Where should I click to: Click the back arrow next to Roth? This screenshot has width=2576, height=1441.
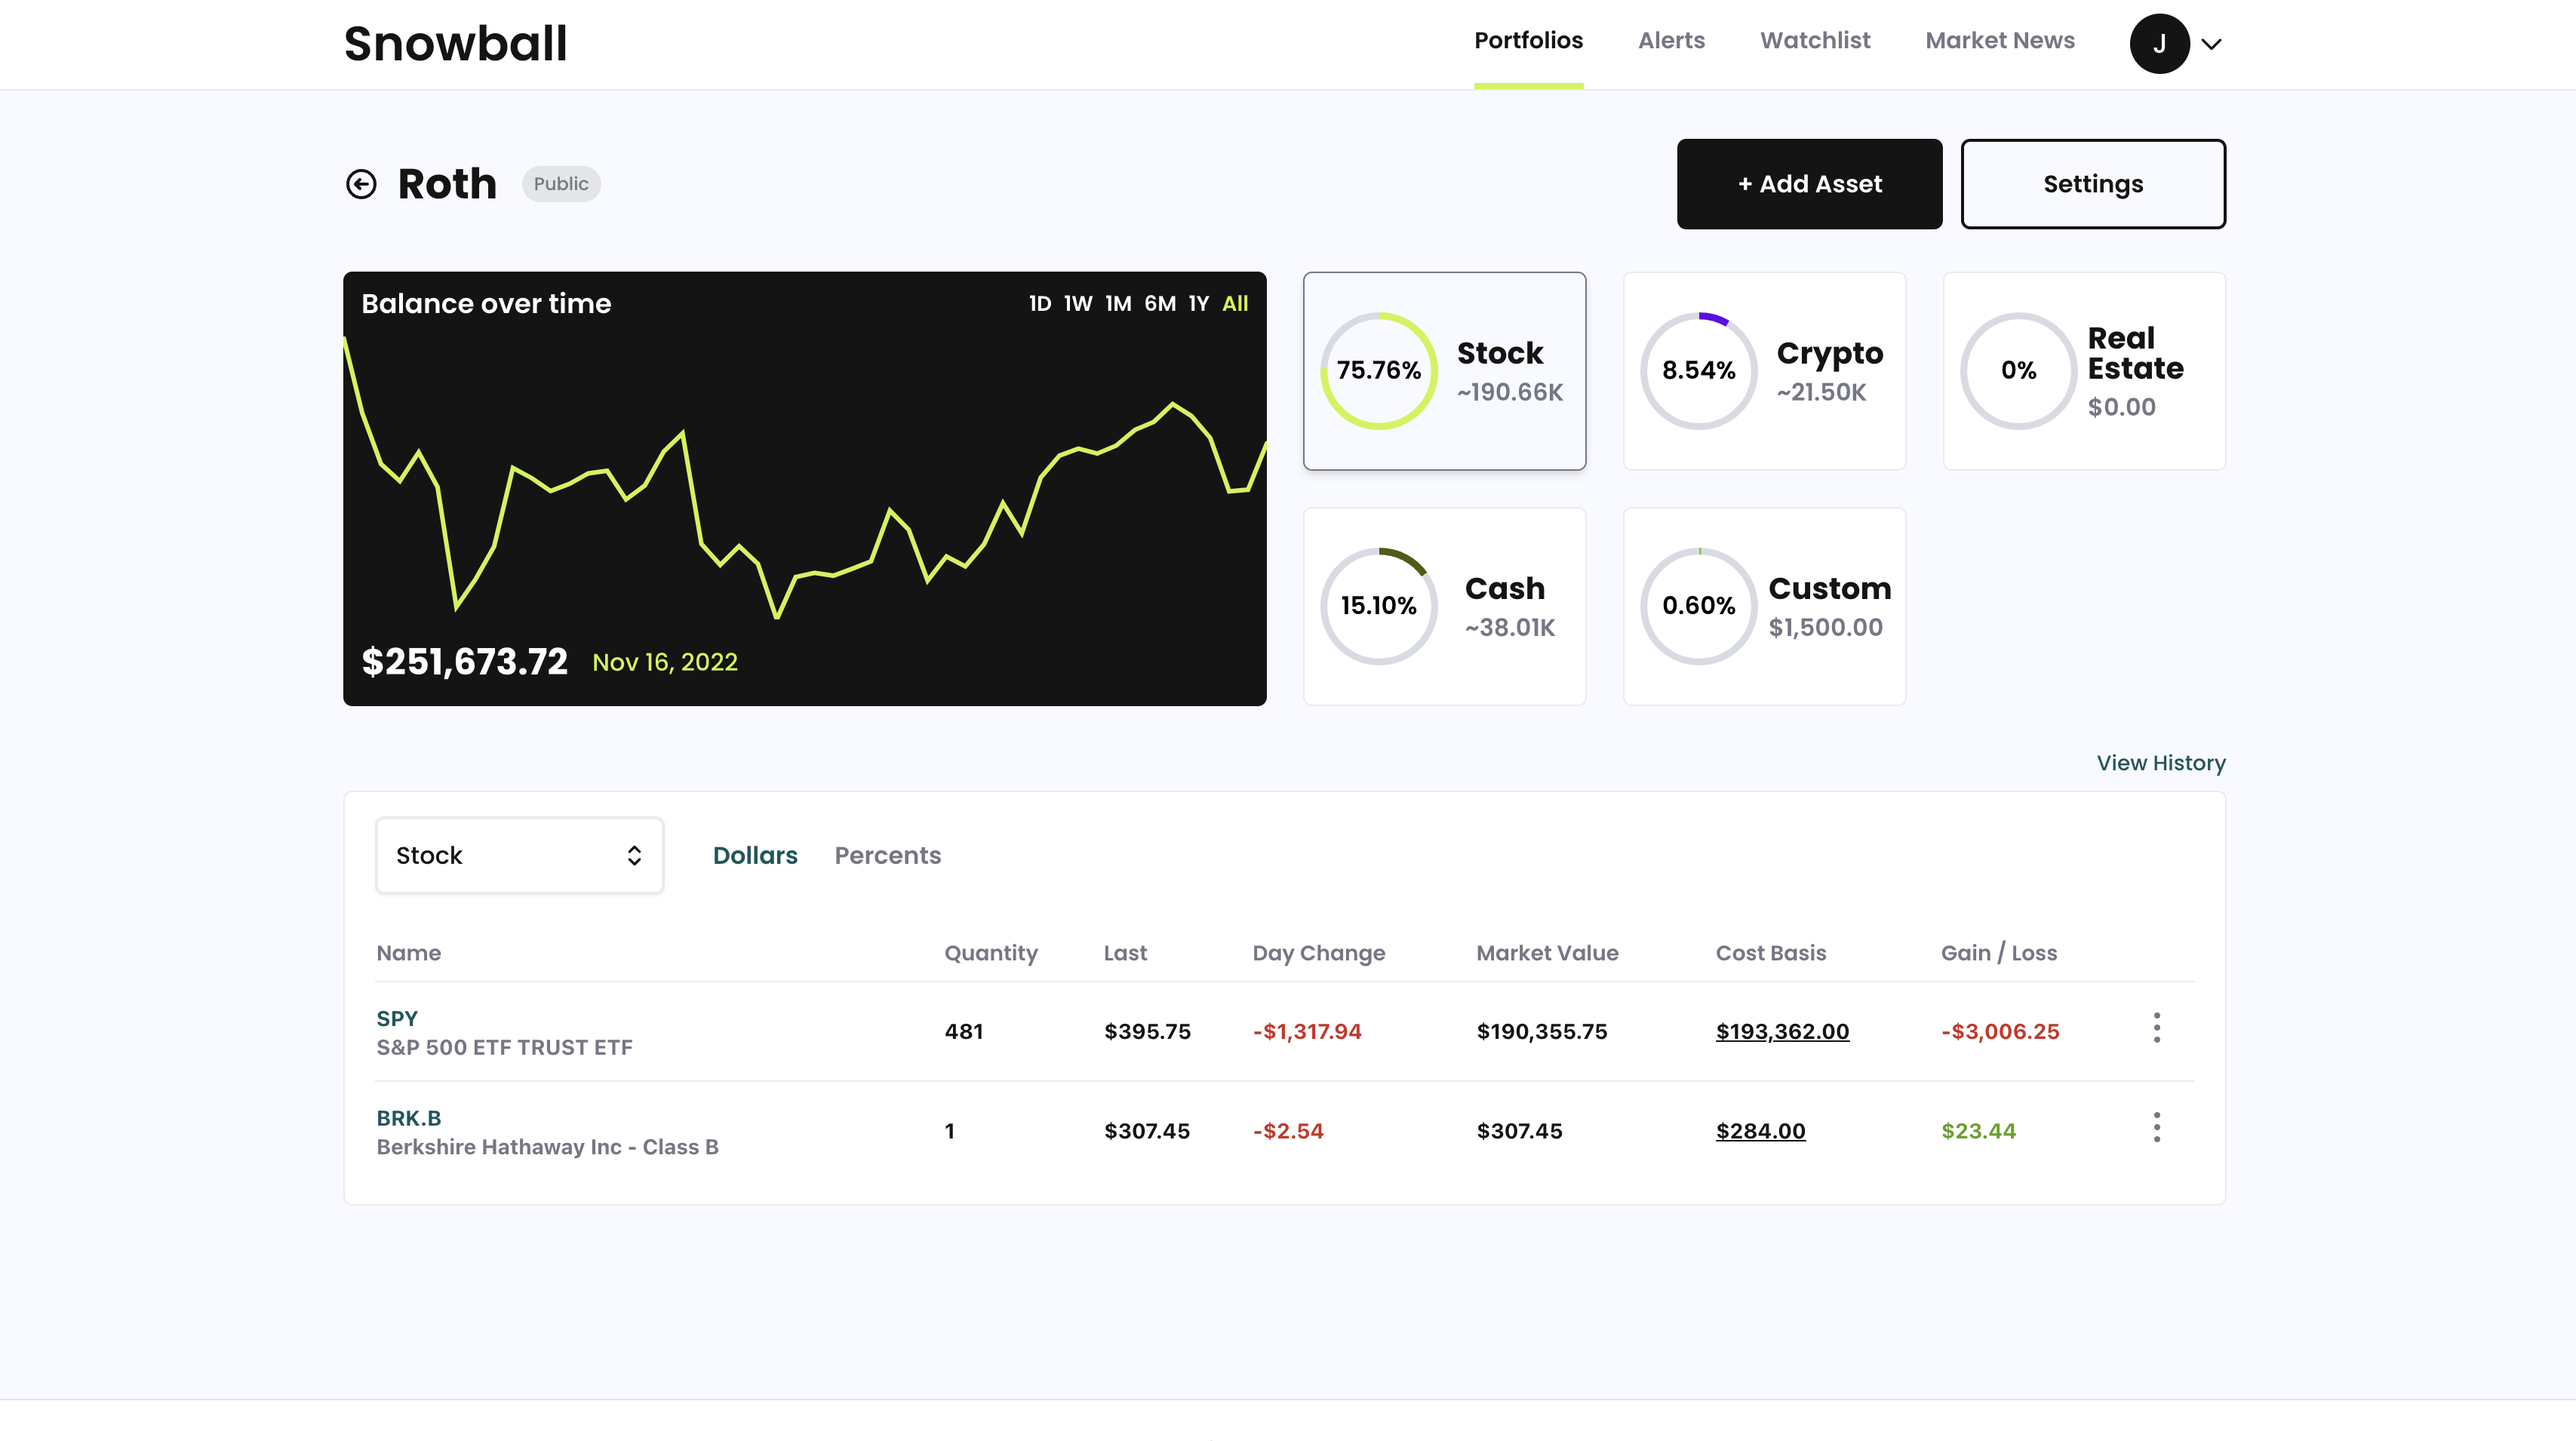[362, 184]
